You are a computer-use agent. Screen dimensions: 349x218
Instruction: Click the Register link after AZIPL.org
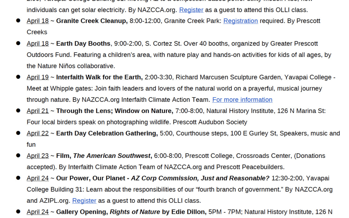pos(84,201)
